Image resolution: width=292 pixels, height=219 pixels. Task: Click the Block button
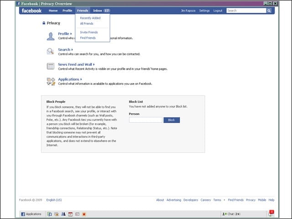click(x=172, y=120)
